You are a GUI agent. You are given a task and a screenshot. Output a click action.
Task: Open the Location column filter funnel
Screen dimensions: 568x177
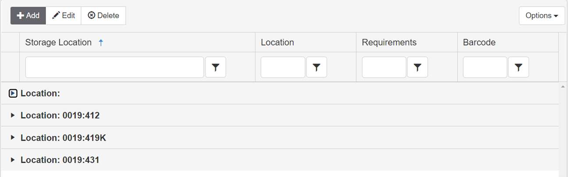point(316,67)
